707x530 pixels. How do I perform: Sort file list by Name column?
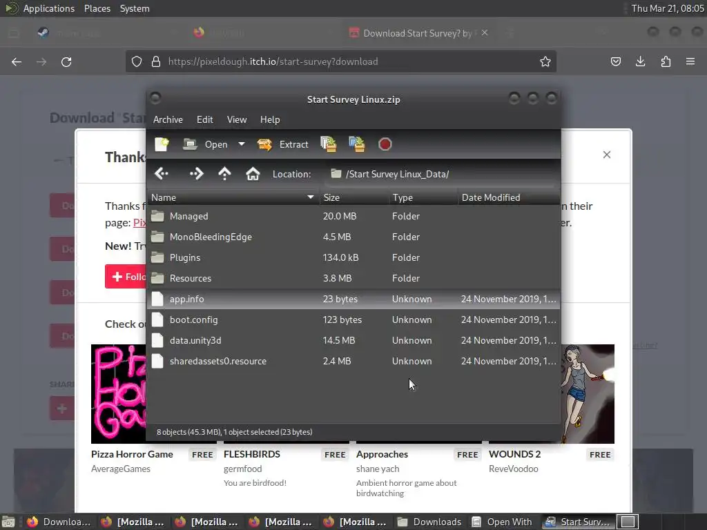pyautogui.click(x=233, y=197)
